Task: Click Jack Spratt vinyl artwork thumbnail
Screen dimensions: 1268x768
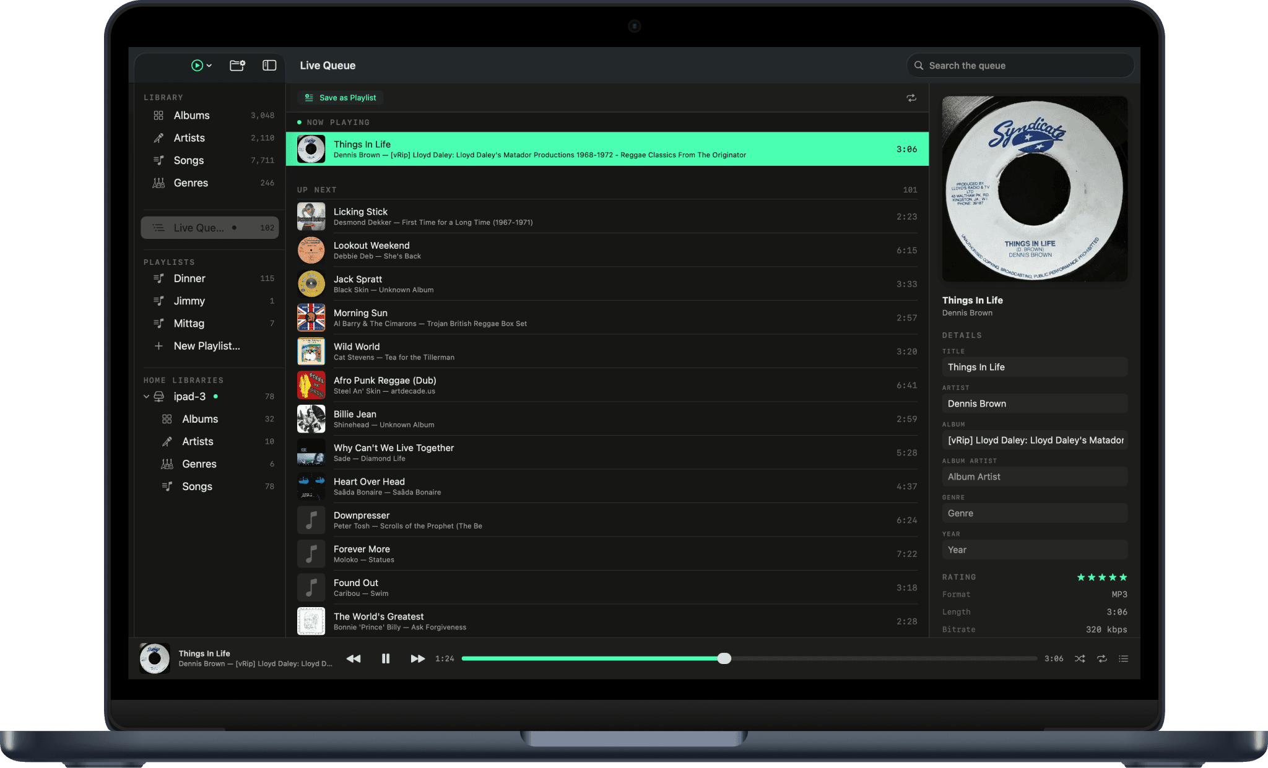Action: point(311,284)
